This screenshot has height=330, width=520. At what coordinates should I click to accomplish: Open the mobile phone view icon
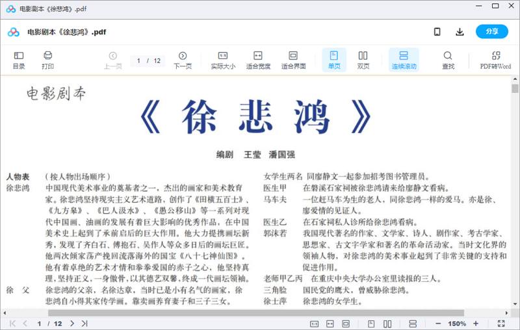click(x=437, y=32)
